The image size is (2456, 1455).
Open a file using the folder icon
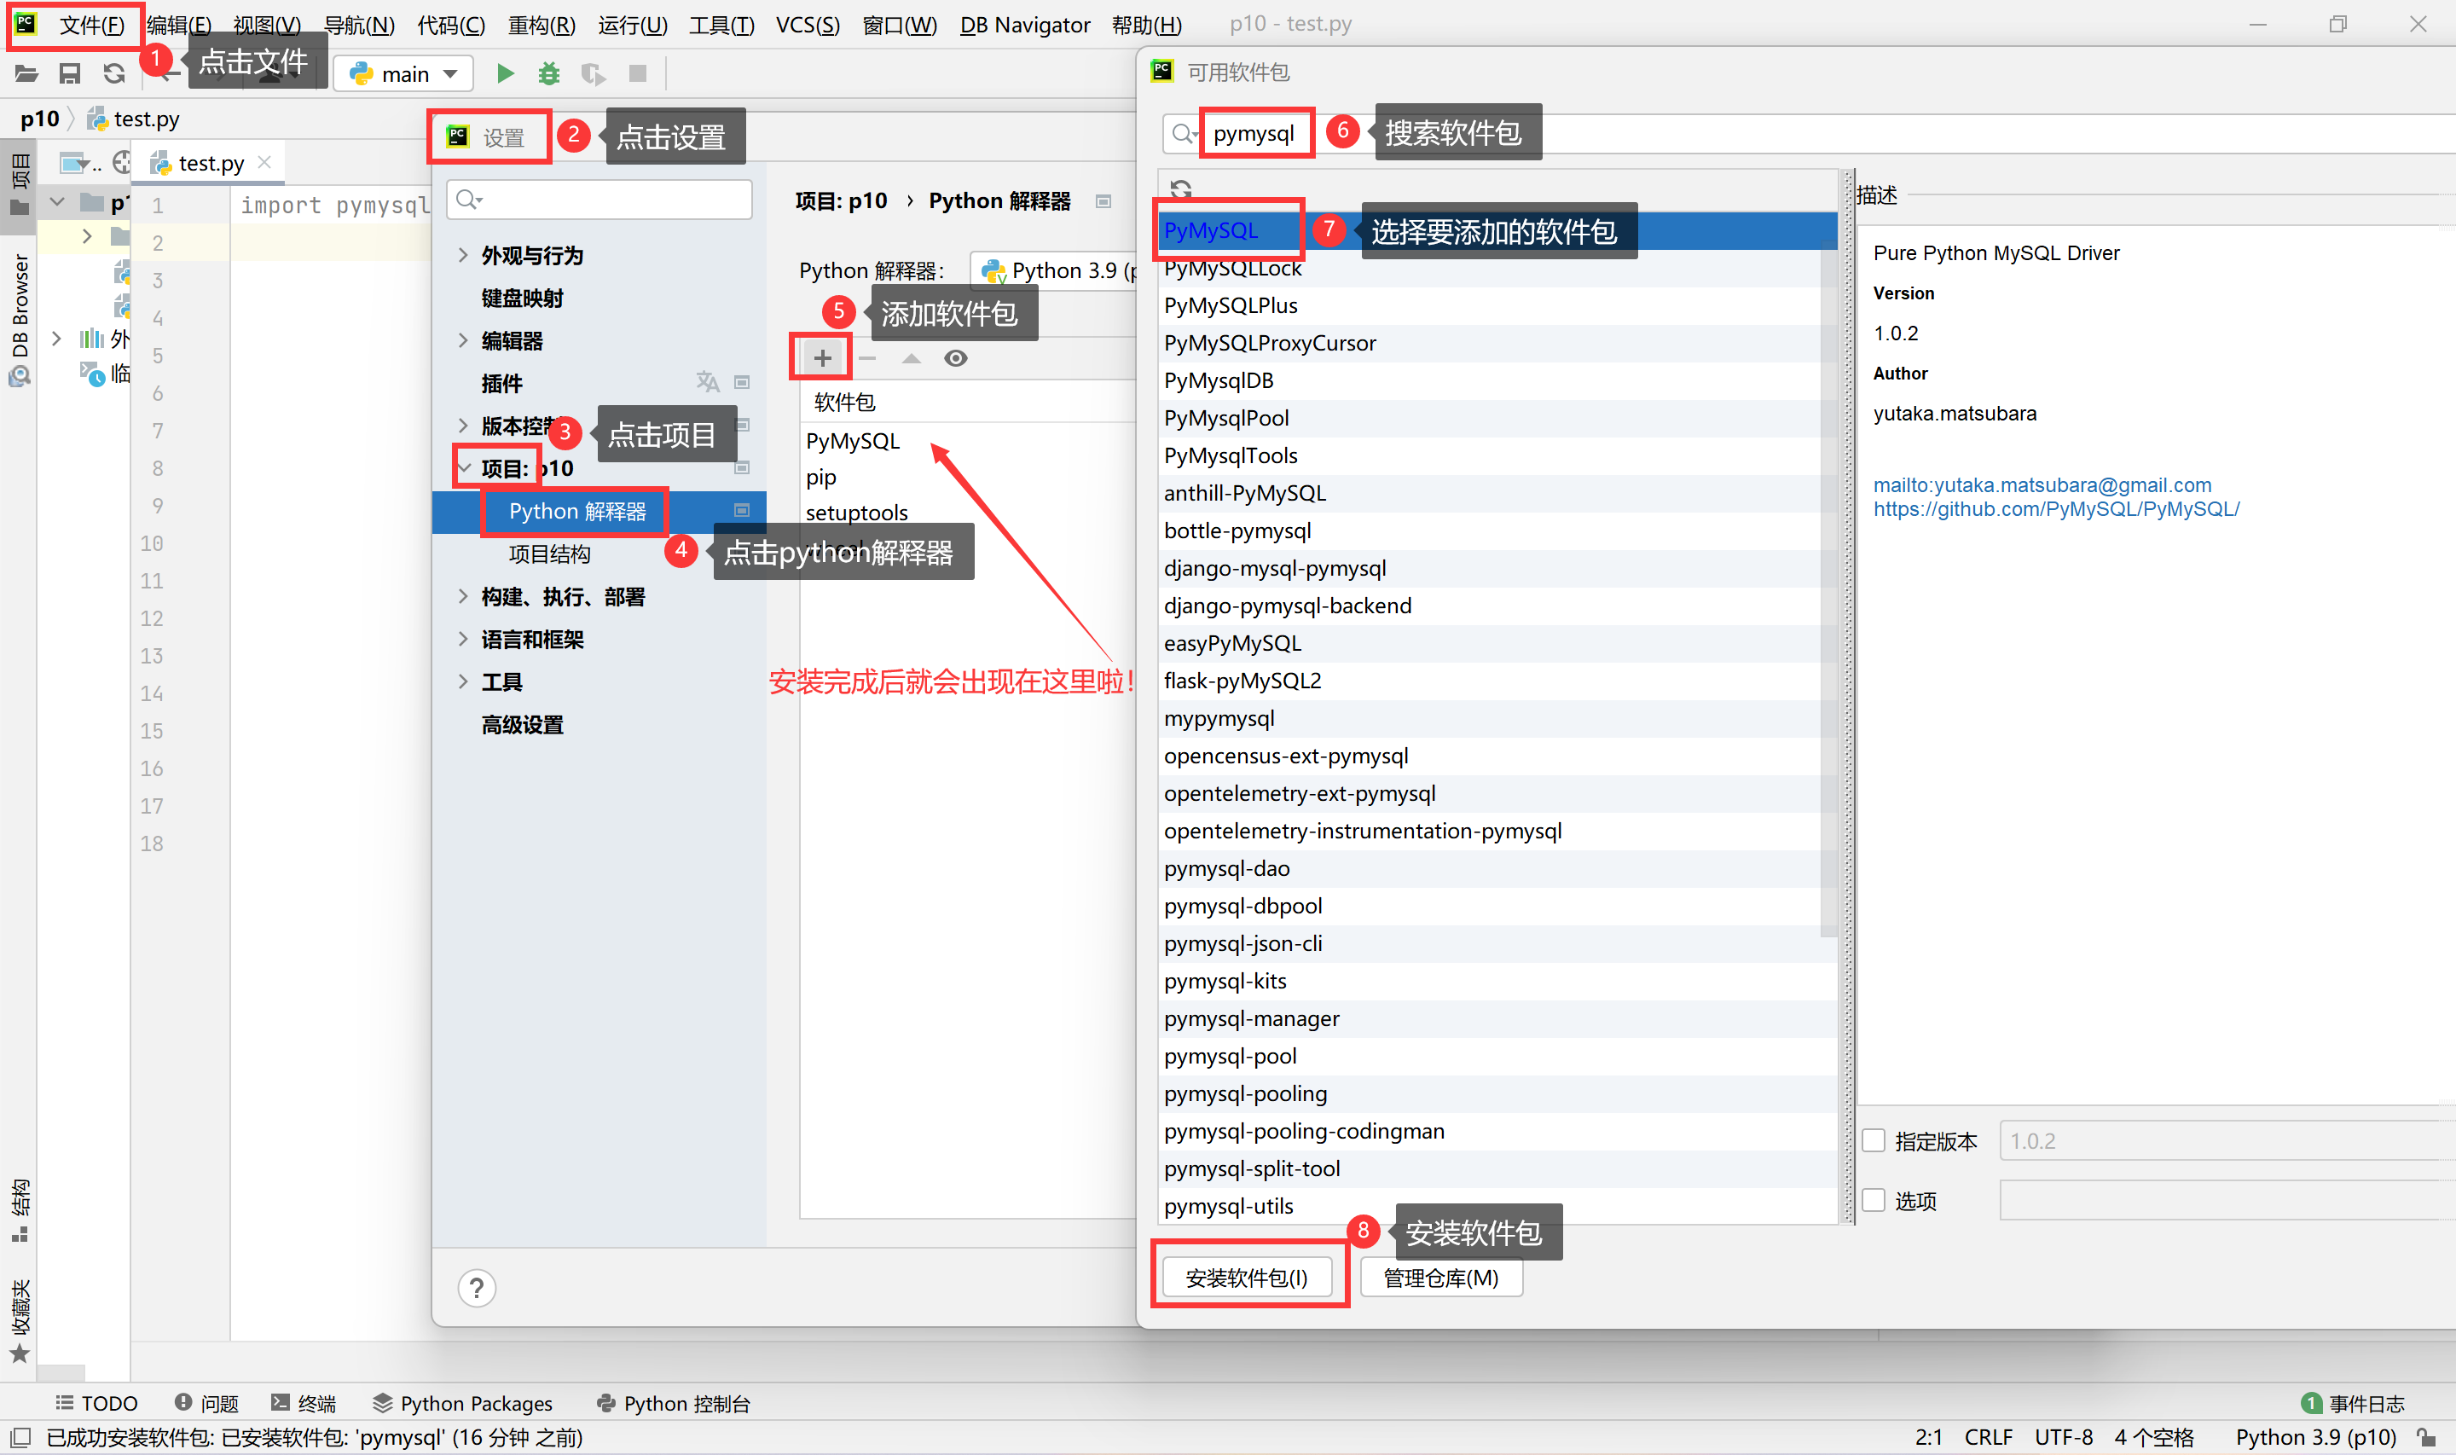[25, 72]
